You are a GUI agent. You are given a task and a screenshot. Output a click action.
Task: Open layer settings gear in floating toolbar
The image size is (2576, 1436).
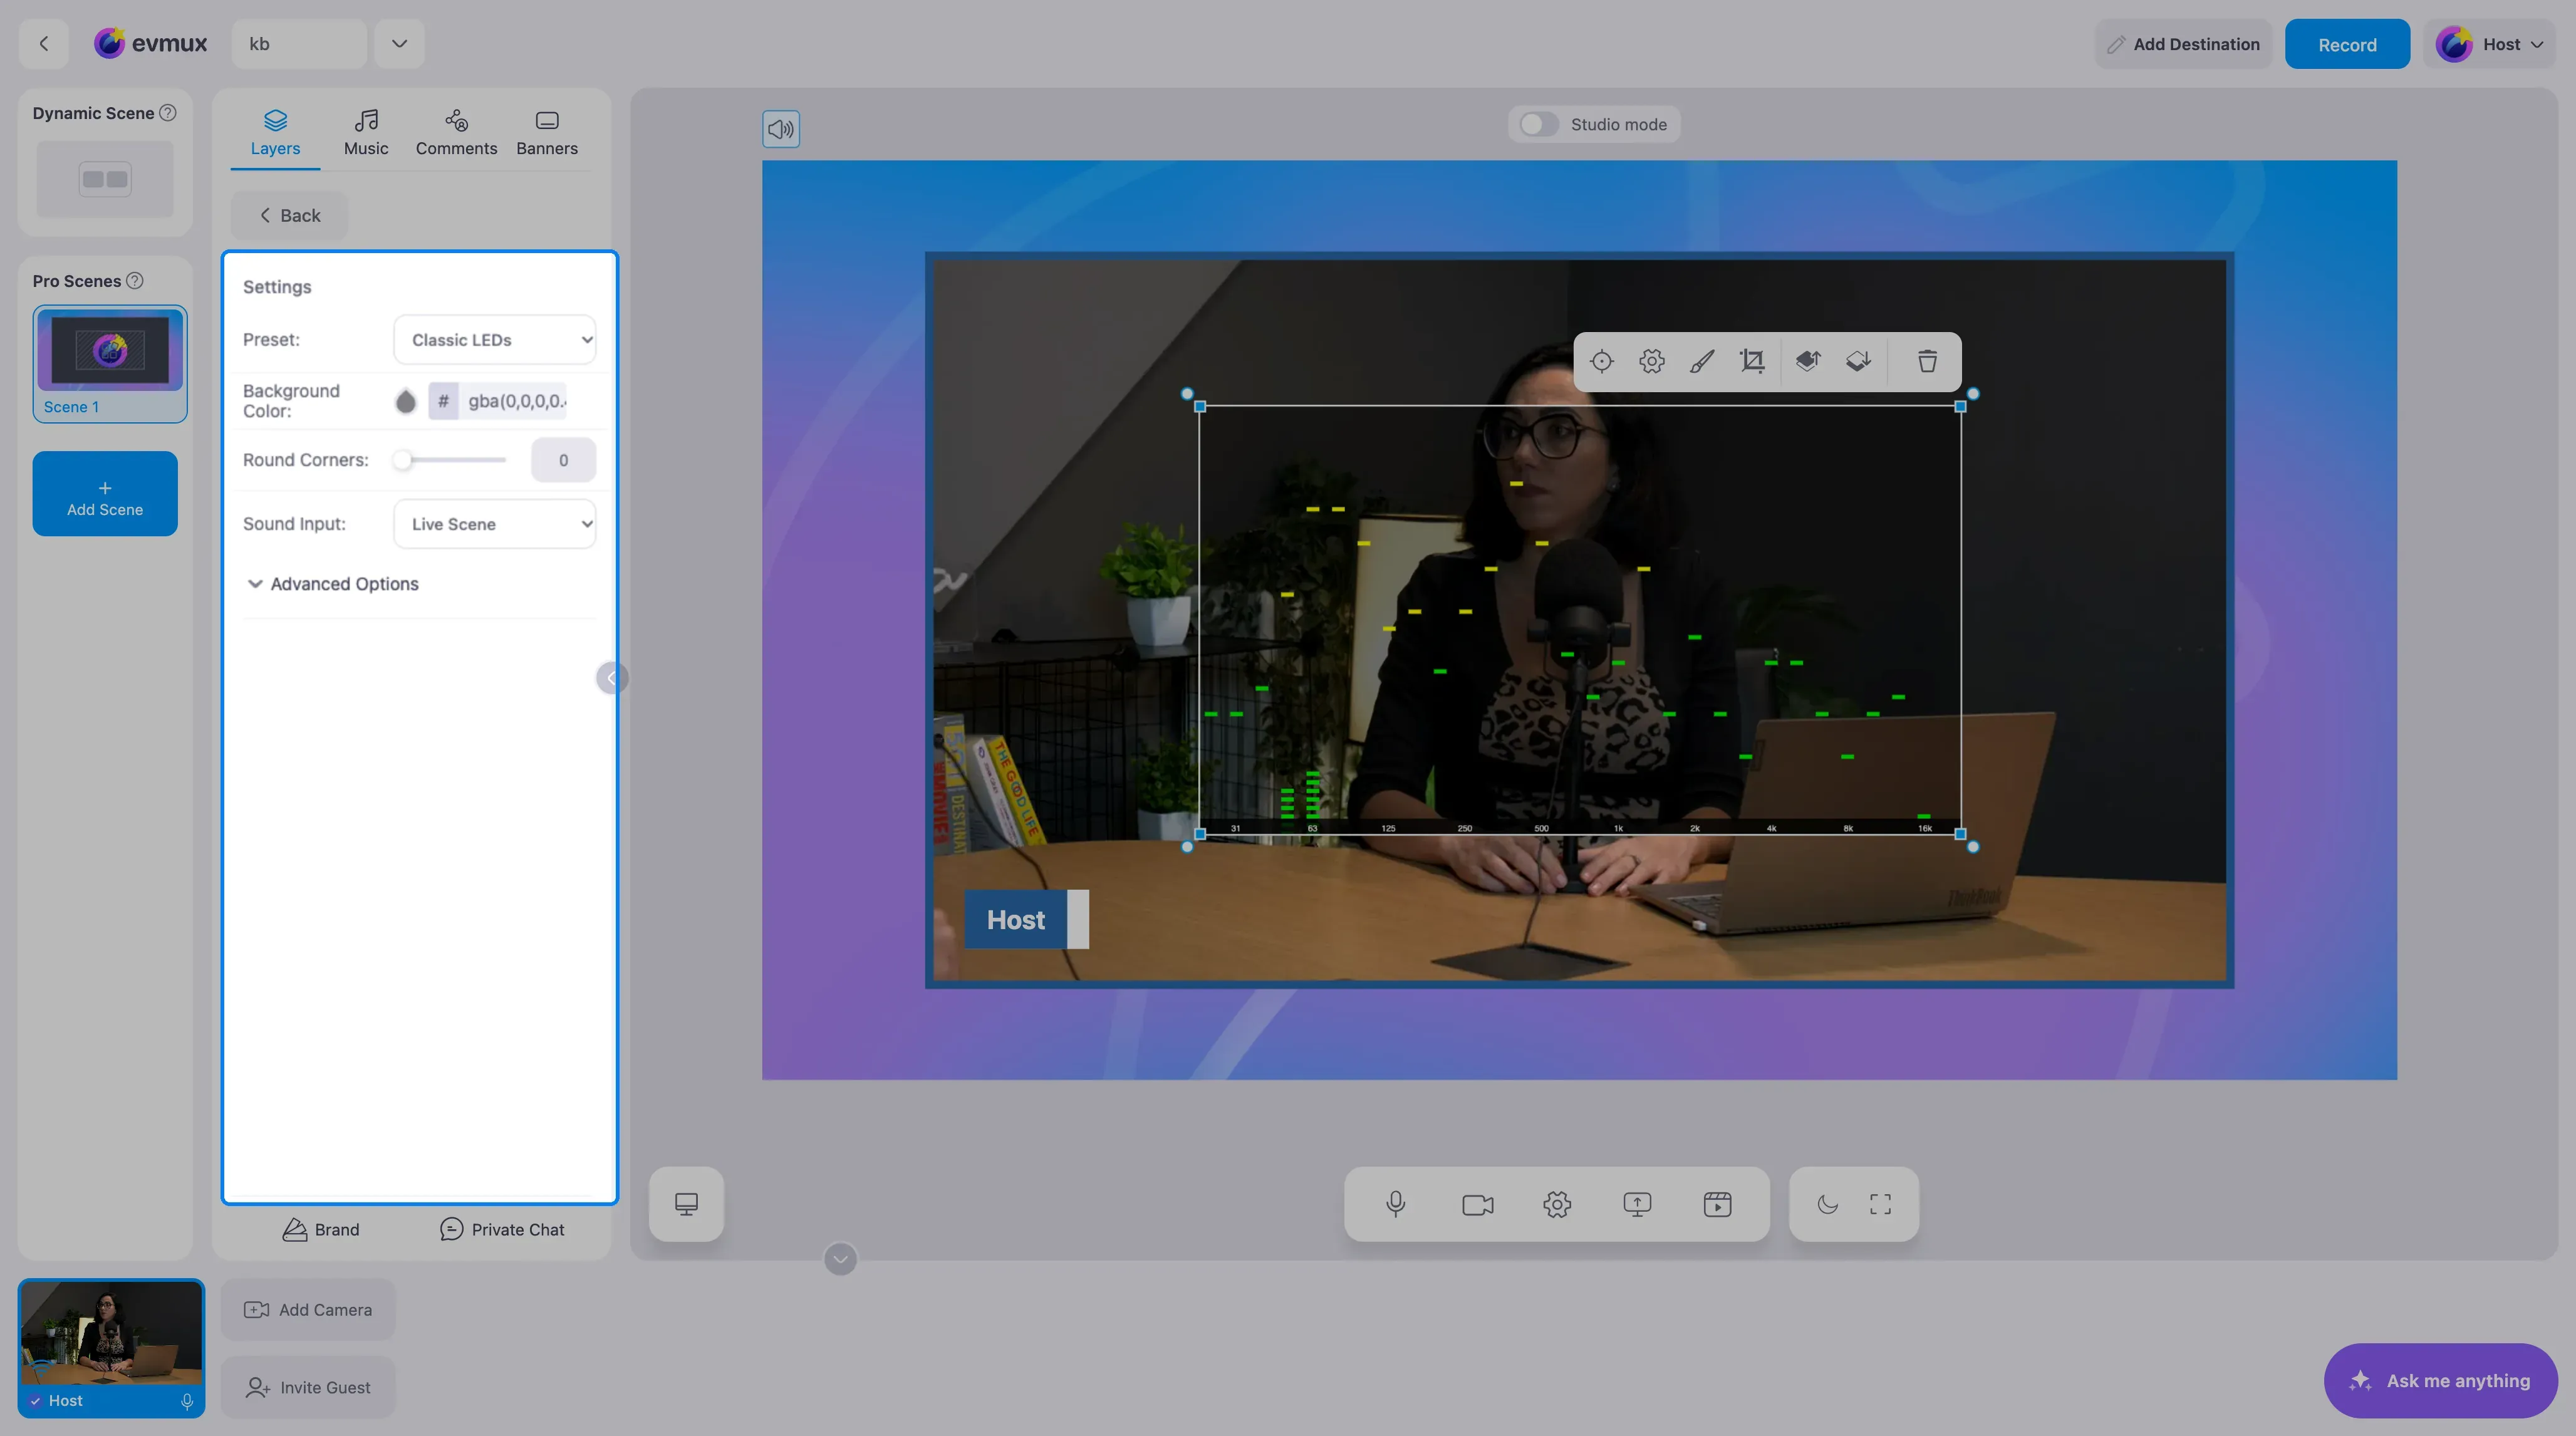coord(1652,361)
